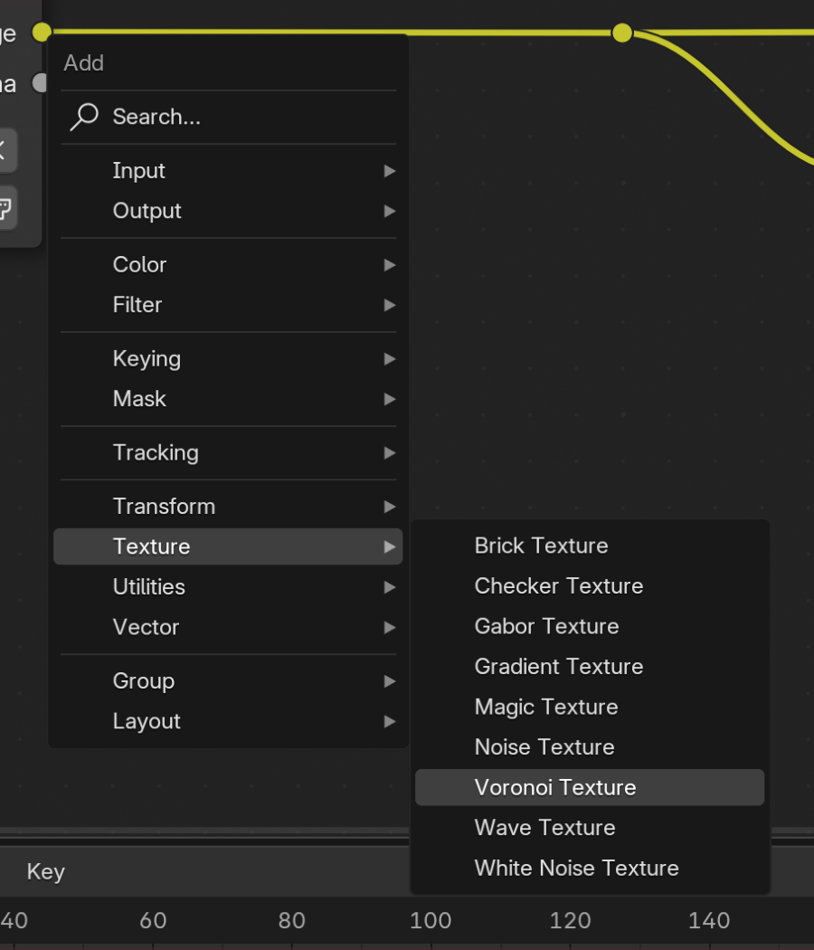Open the Color submenu
This screenshot has height=950, width=814.
[228, 265]
